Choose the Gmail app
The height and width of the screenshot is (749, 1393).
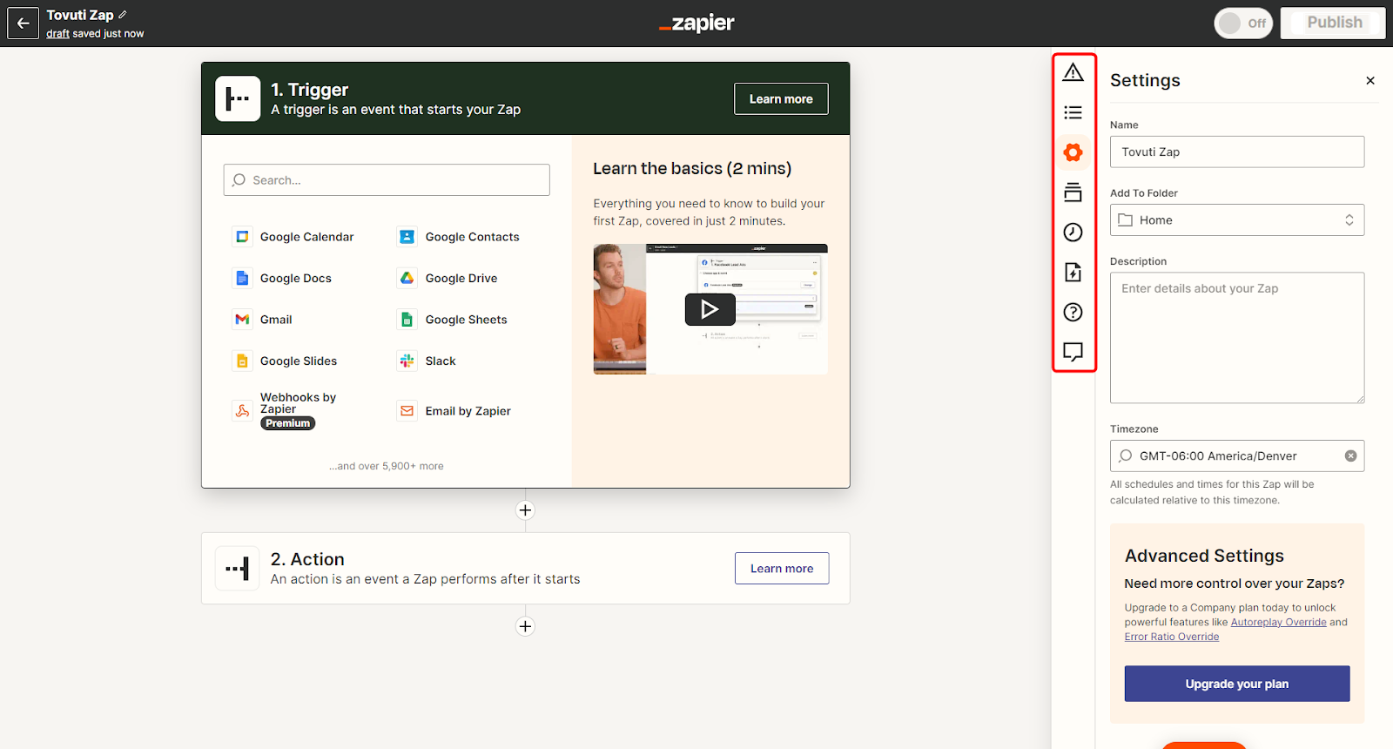[x=263, y=320]
